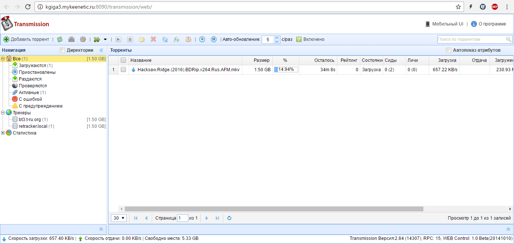This screenshot has width=514, height=244.
Task: Check the Hacksaw.Ridge torrent row checkbox
Action: click(123, 69)
